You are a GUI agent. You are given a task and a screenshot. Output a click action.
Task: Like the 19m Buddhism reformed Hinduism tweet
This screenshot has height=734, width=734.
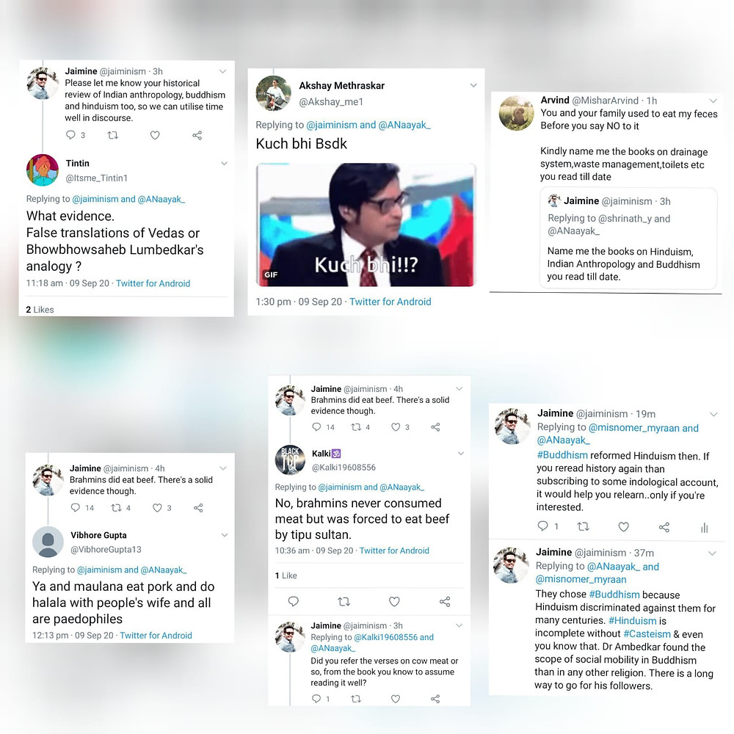point(623,526)
